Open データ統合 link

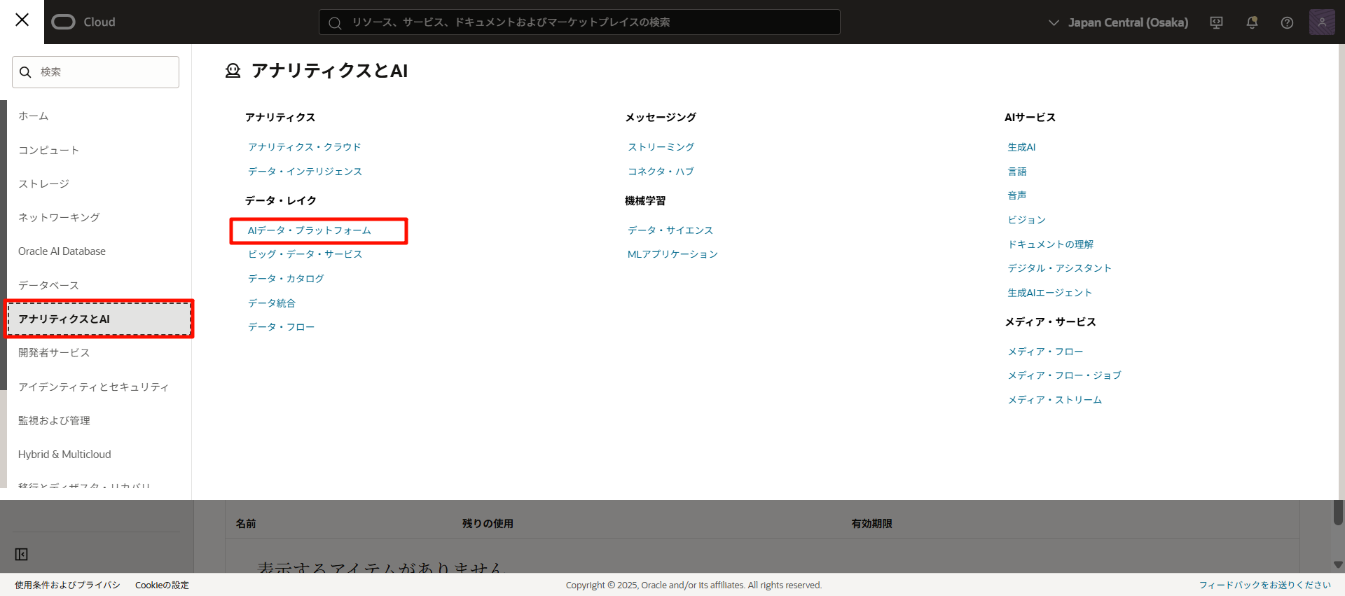272,303
